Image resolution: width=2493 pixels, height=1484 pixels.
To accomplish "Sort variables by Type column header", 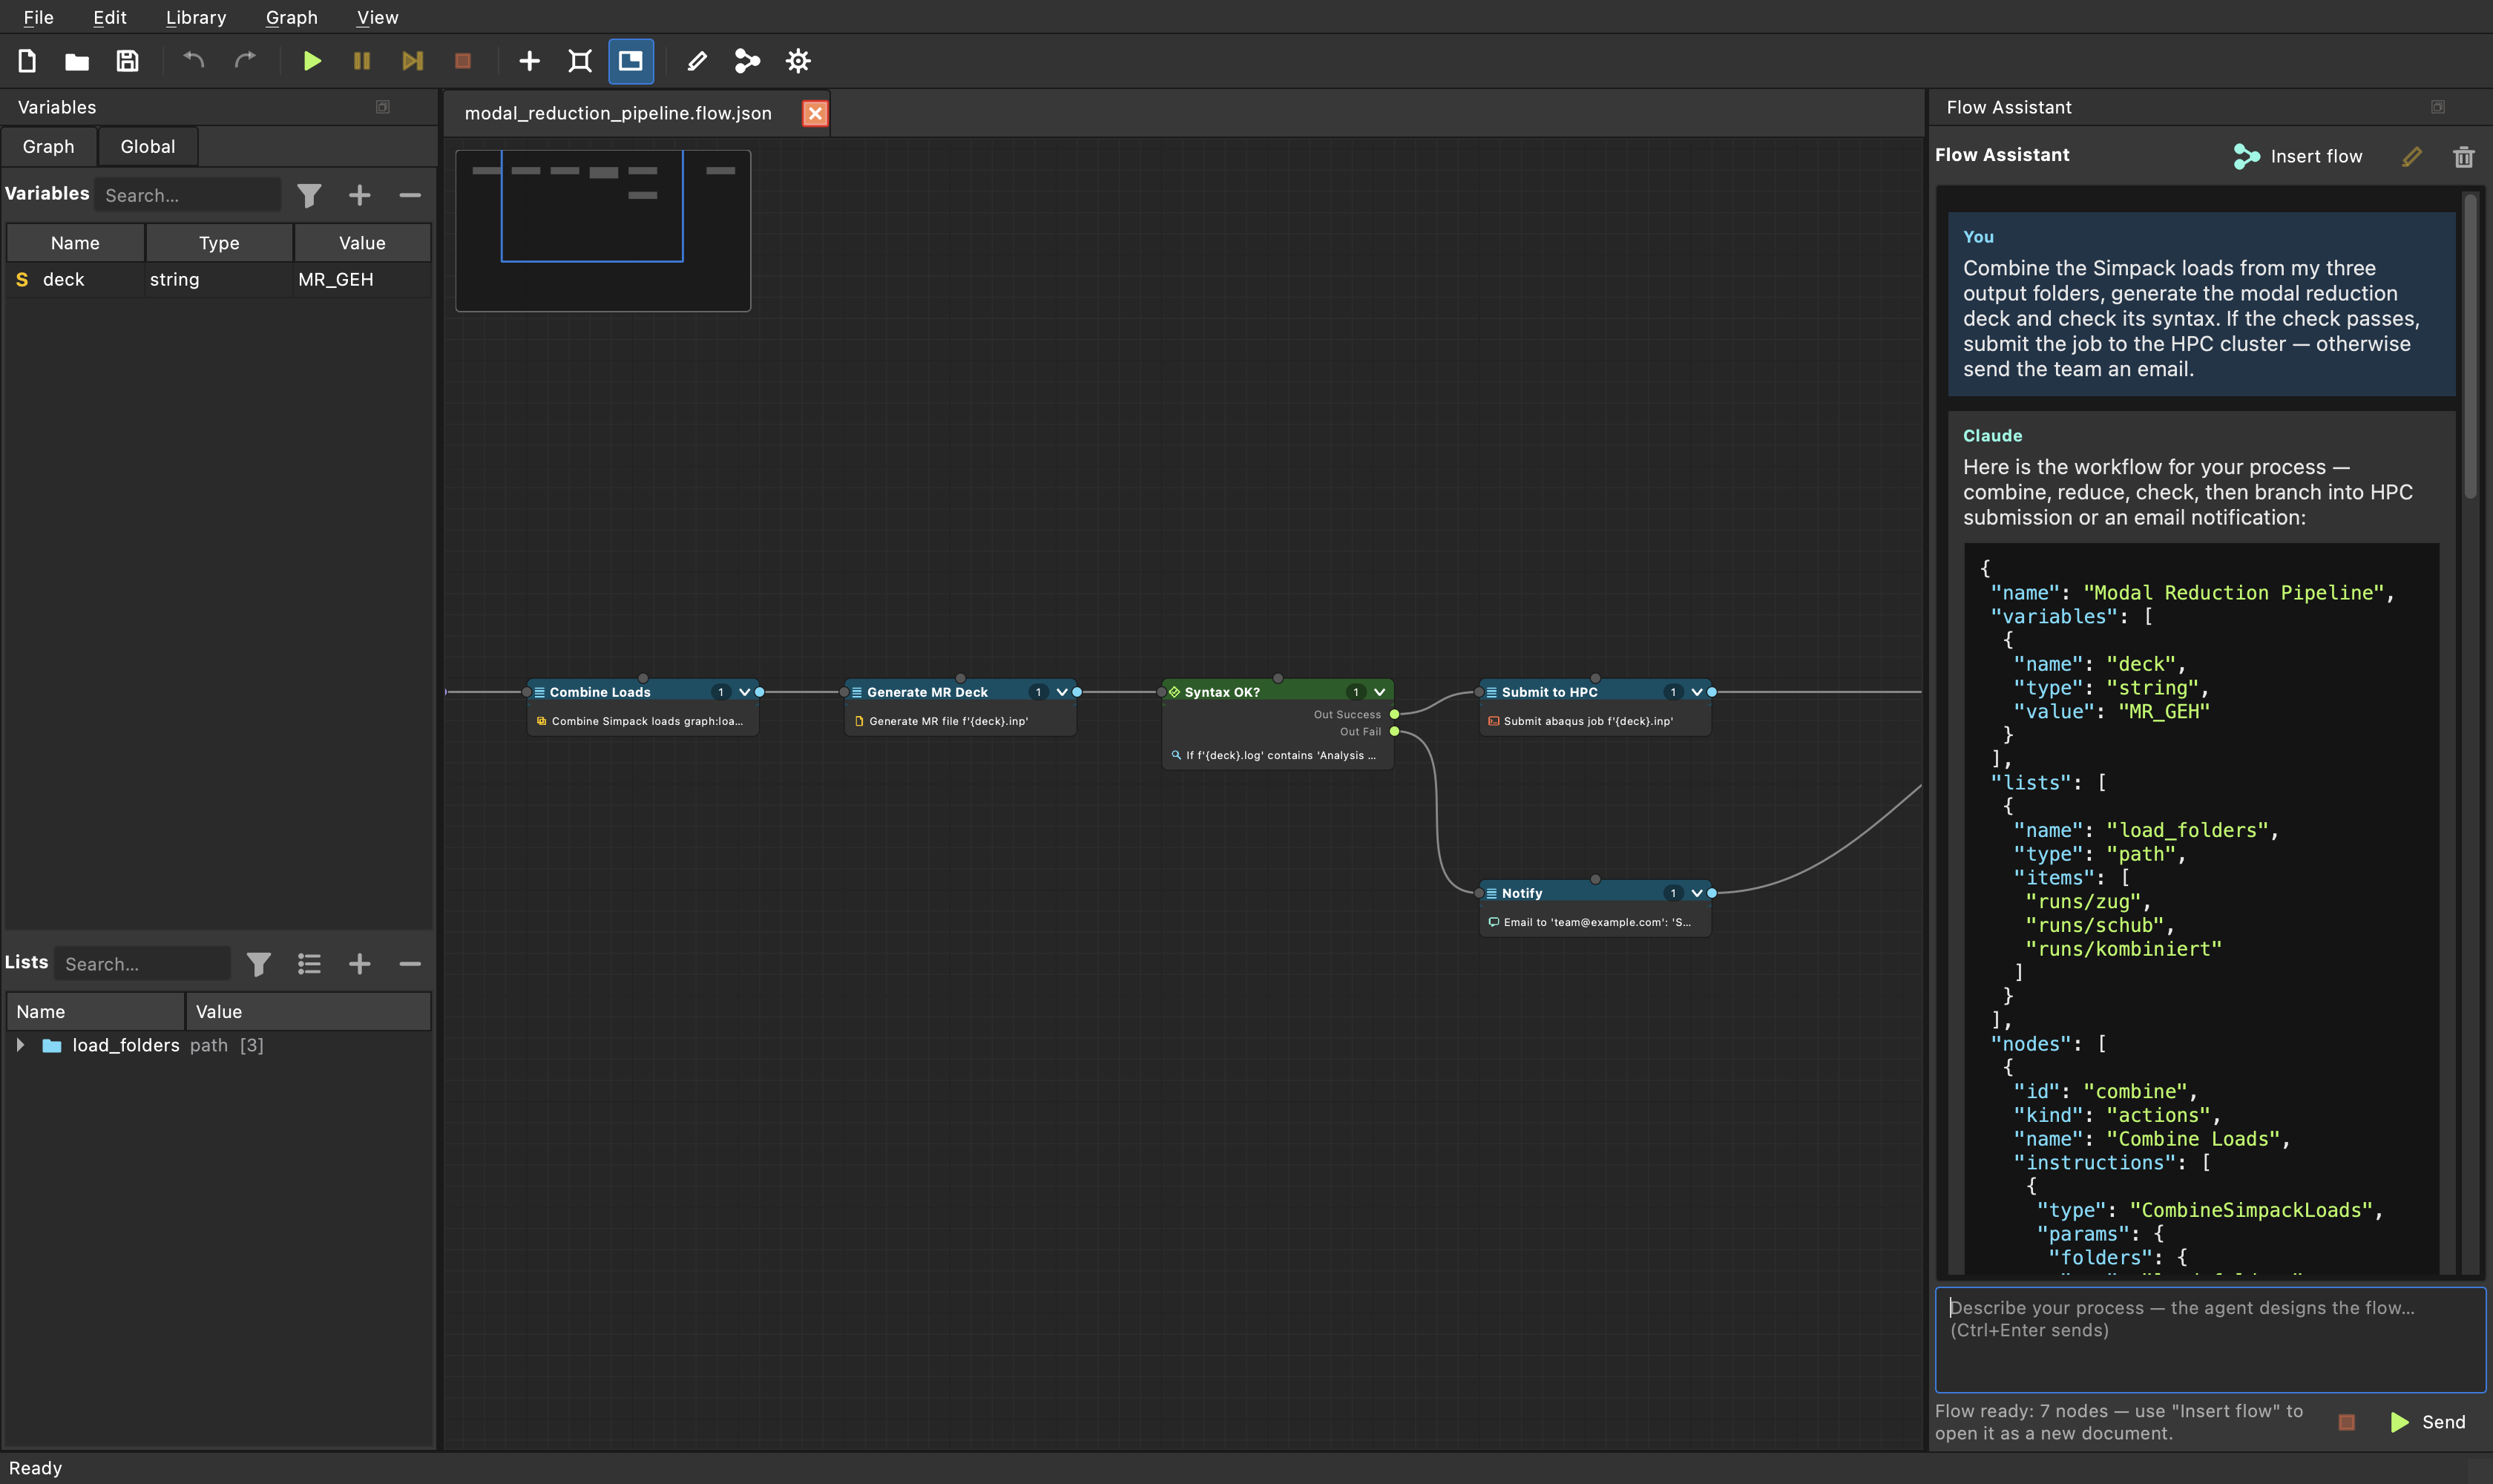I will pos(219,243).
